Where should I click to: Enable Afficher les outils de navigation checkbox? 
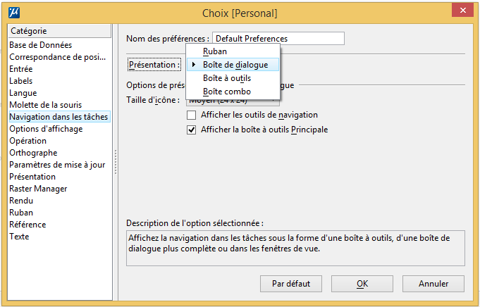coord(191,115)
